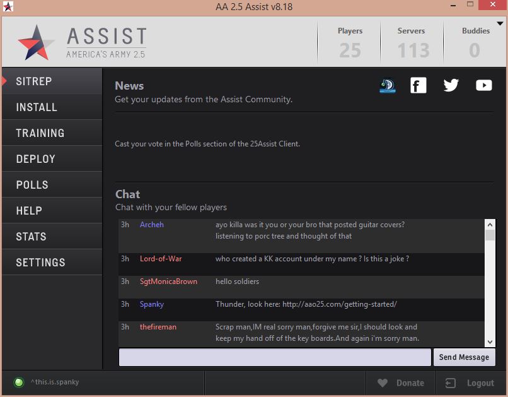Open the aao25.com getting-started link
This screenshot has height=397, width=508.
pos(340,304)
